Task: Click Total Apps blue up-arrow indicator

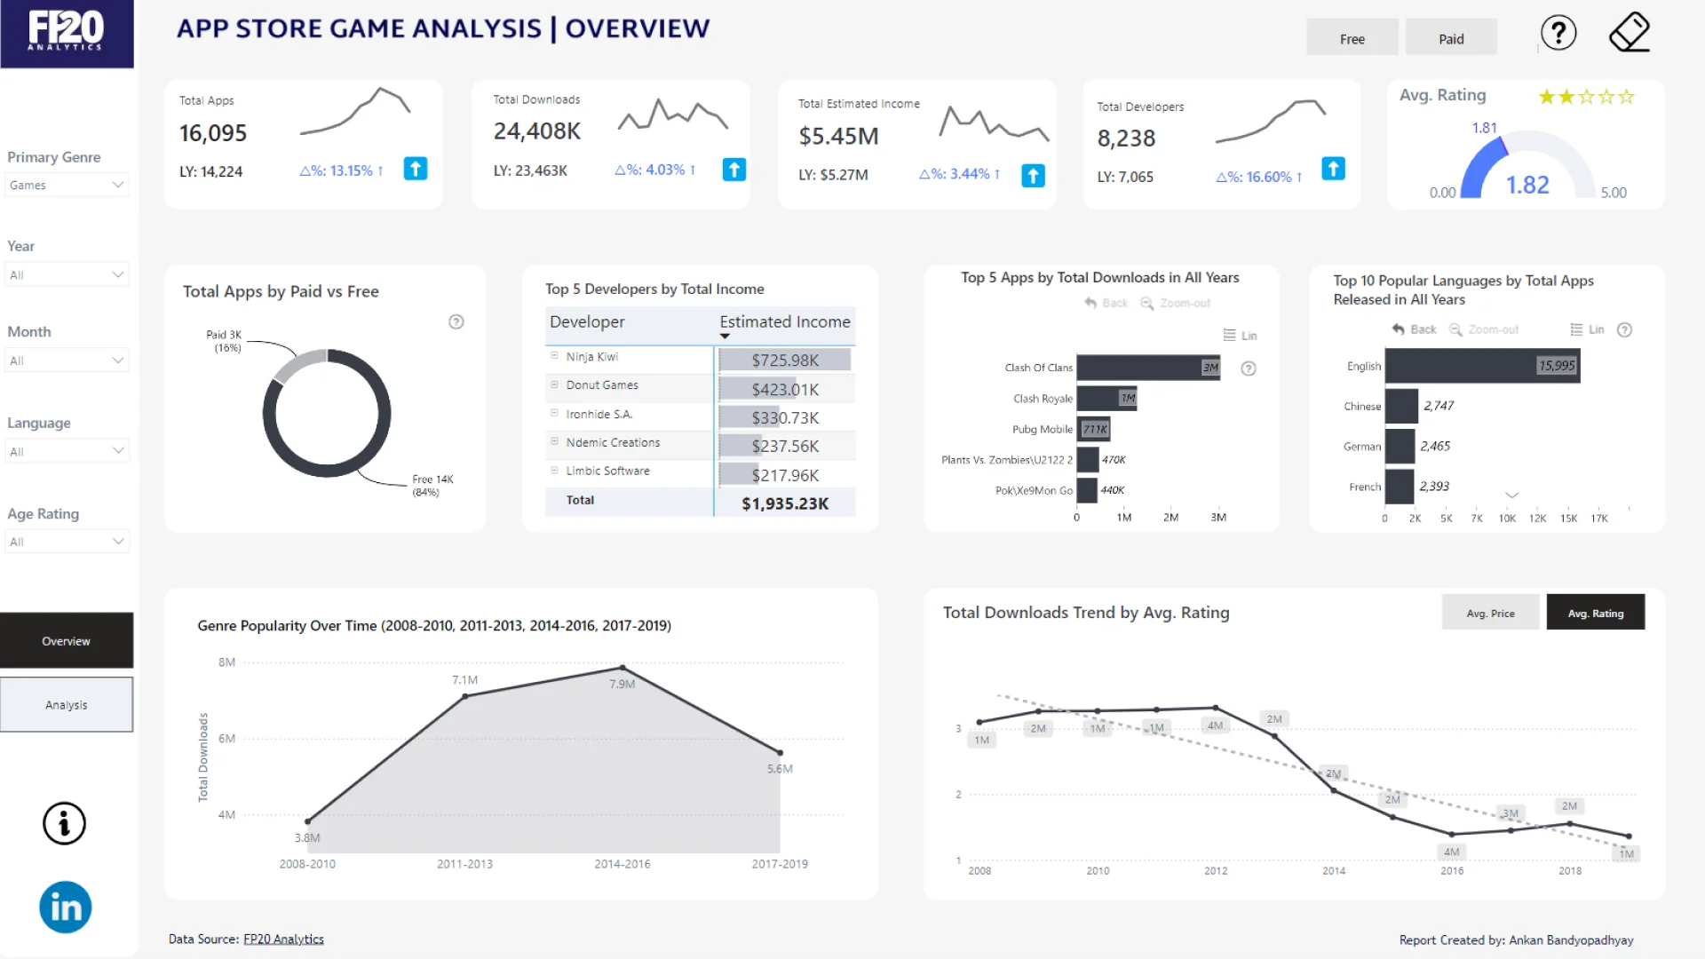Action: pos(416,169)
